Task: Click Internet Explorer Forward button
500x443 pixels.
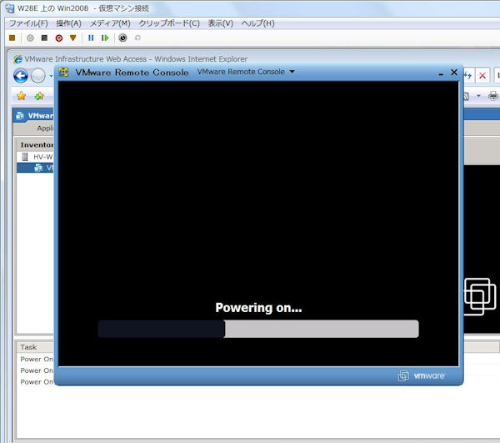Action: [38, 76]
